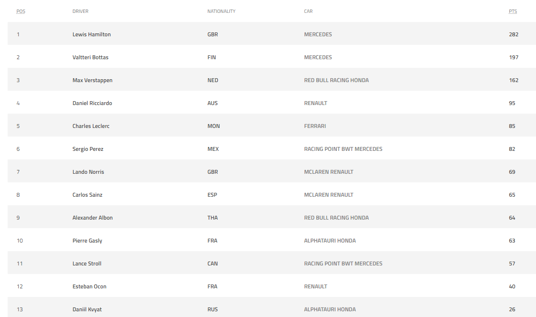Viewport: 536px width, 317px height.
Task: Select Max Verstappen in standings
Action: point(92,80)
